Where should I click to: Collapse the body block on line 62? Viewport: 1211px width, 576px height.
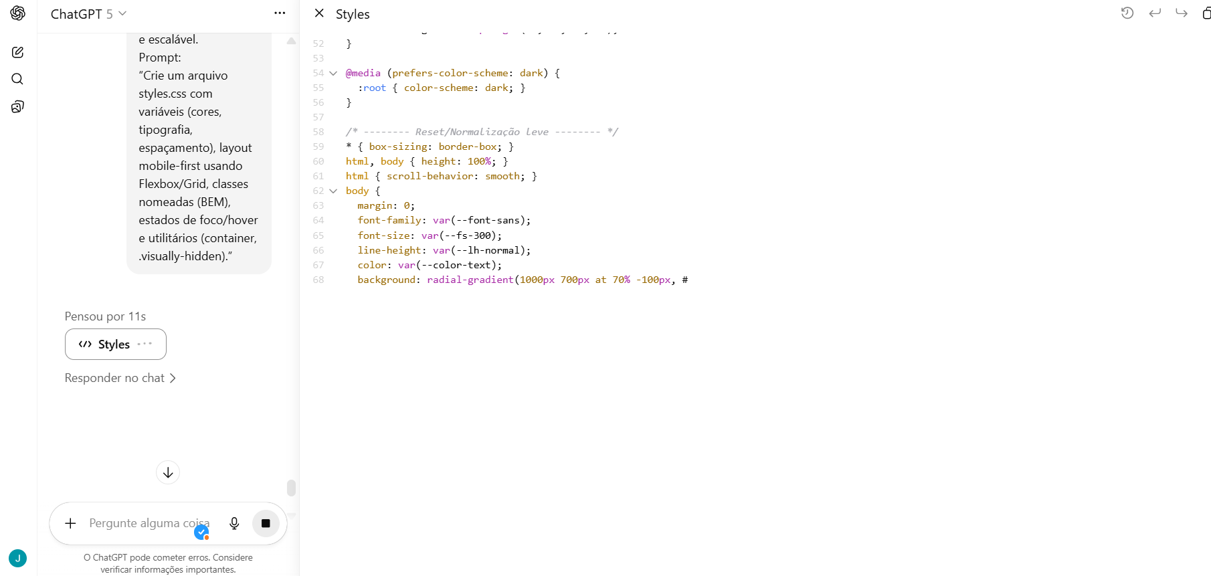pyautogui.click(x=333, y=191)
